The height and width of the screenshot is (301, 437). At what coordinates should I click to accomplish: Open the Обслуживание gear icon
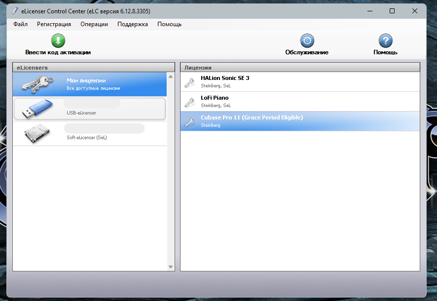tap(307, 40)
